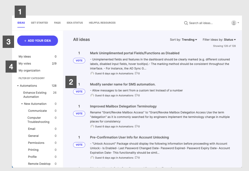
Task: Vote for Mark Unimplimented portal Fields idea
Action: pyautogui.click(x=79, y=61)
